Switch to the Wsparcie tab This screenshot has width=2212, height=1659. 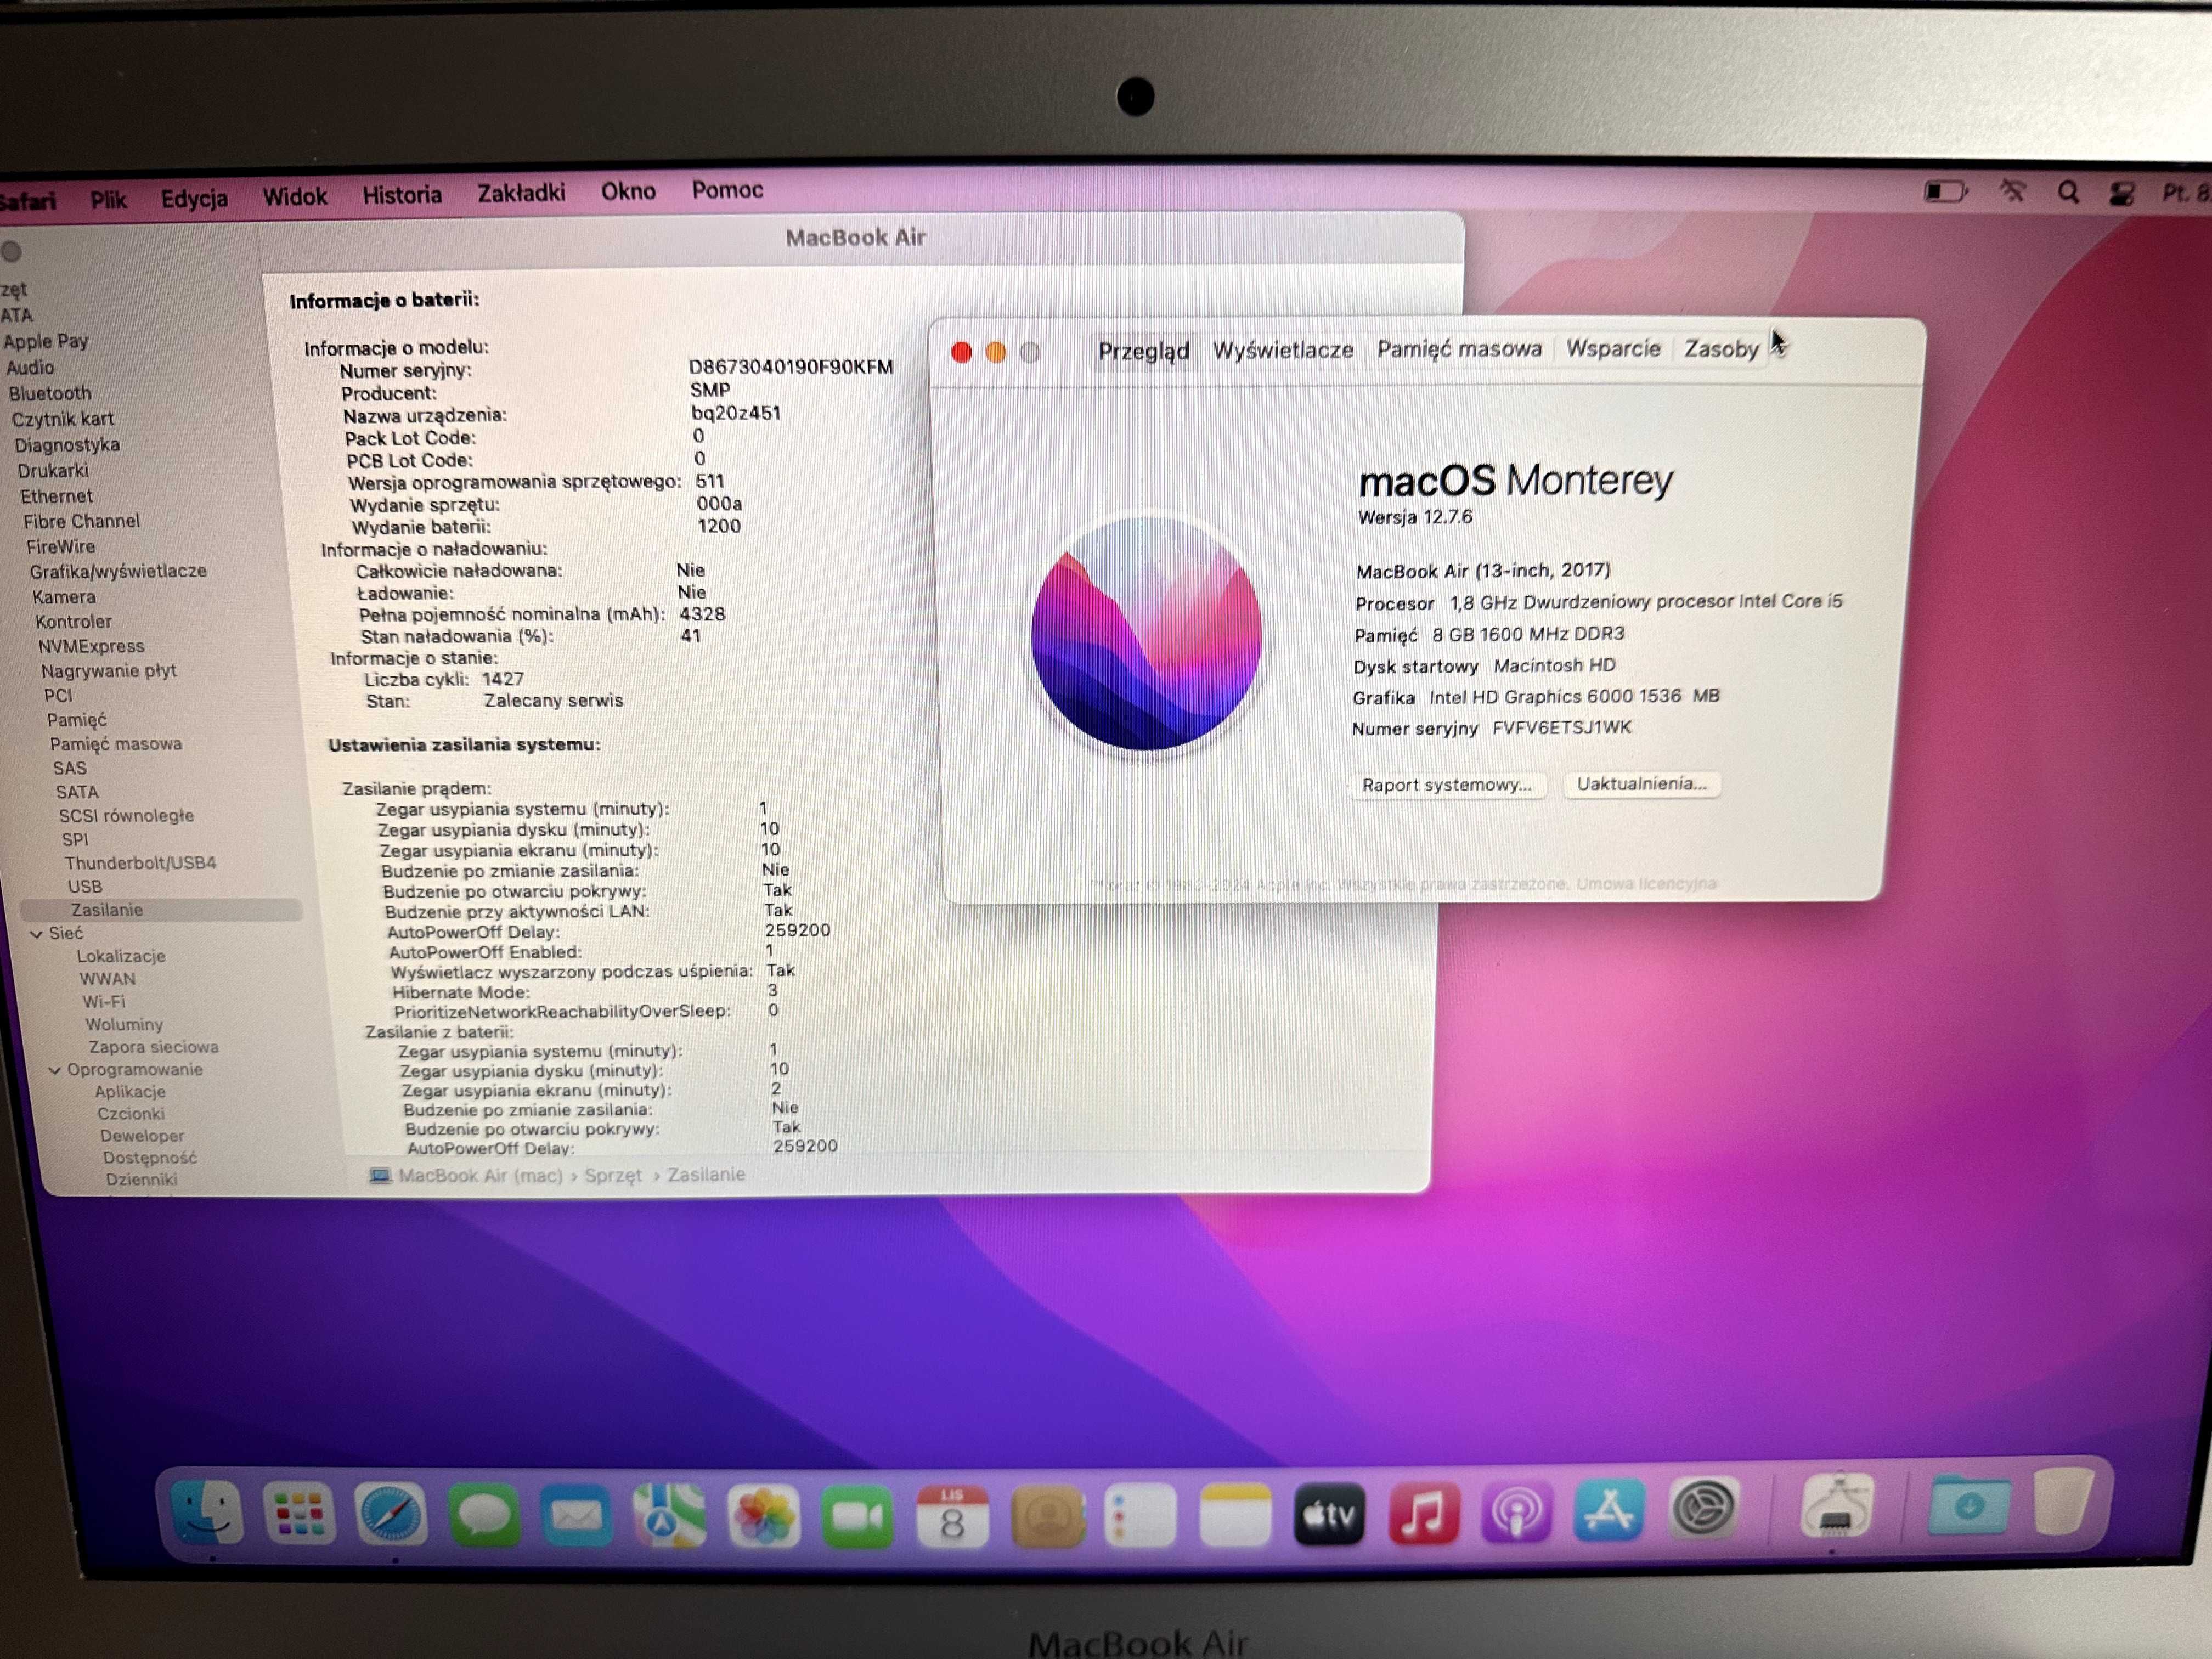[1613, 348]
